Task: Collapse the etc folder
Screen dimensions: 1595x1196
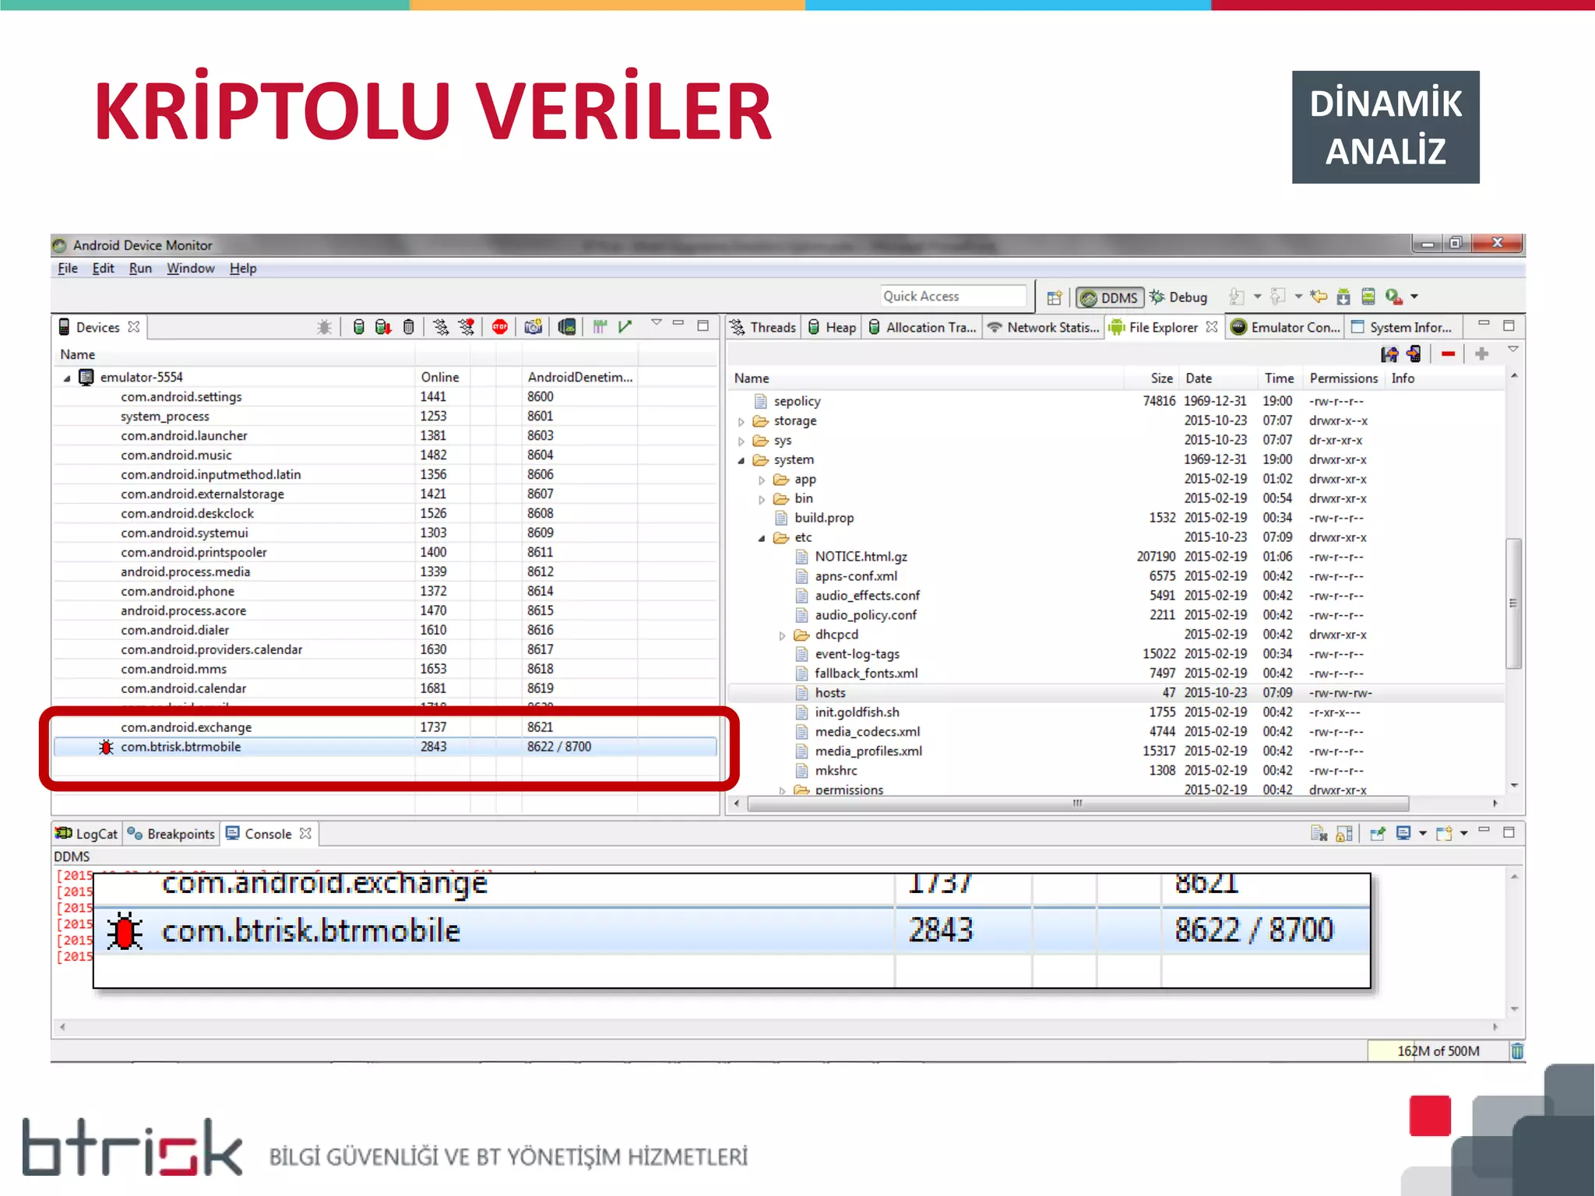Action: (762, 539)
